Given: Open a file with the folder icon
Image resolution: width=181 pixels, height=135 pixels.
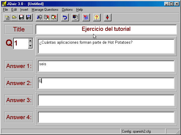Looking at the screenshot, I should (x=14, y=17).
